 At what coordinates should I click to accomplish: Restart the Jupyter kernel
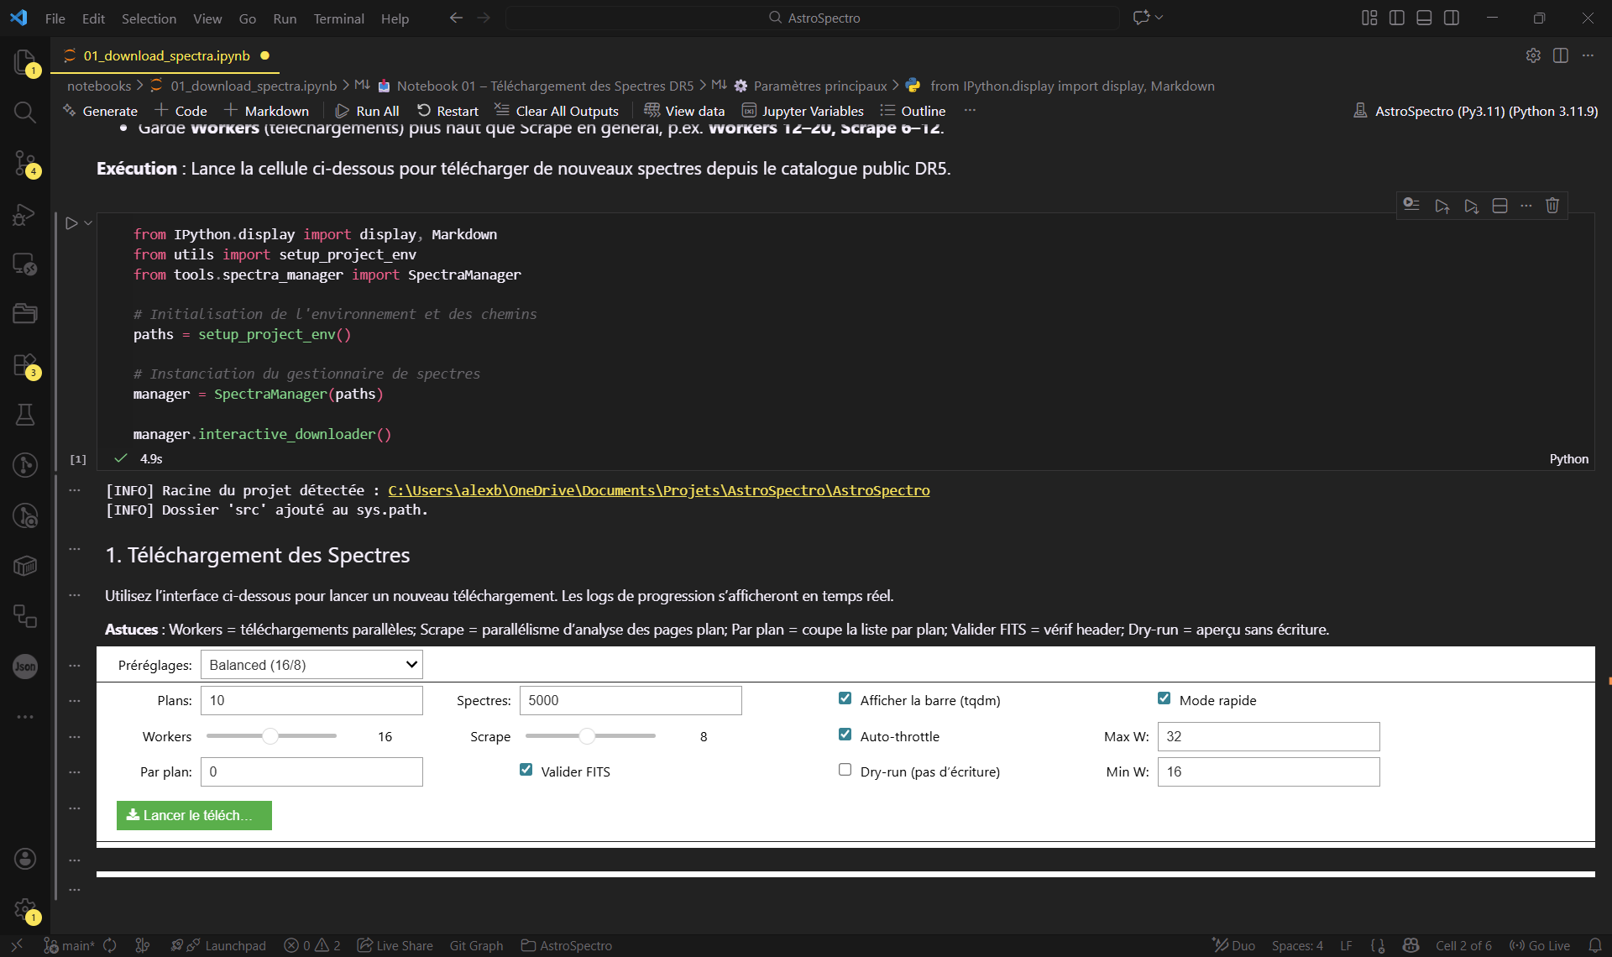(x=447, y=110)
